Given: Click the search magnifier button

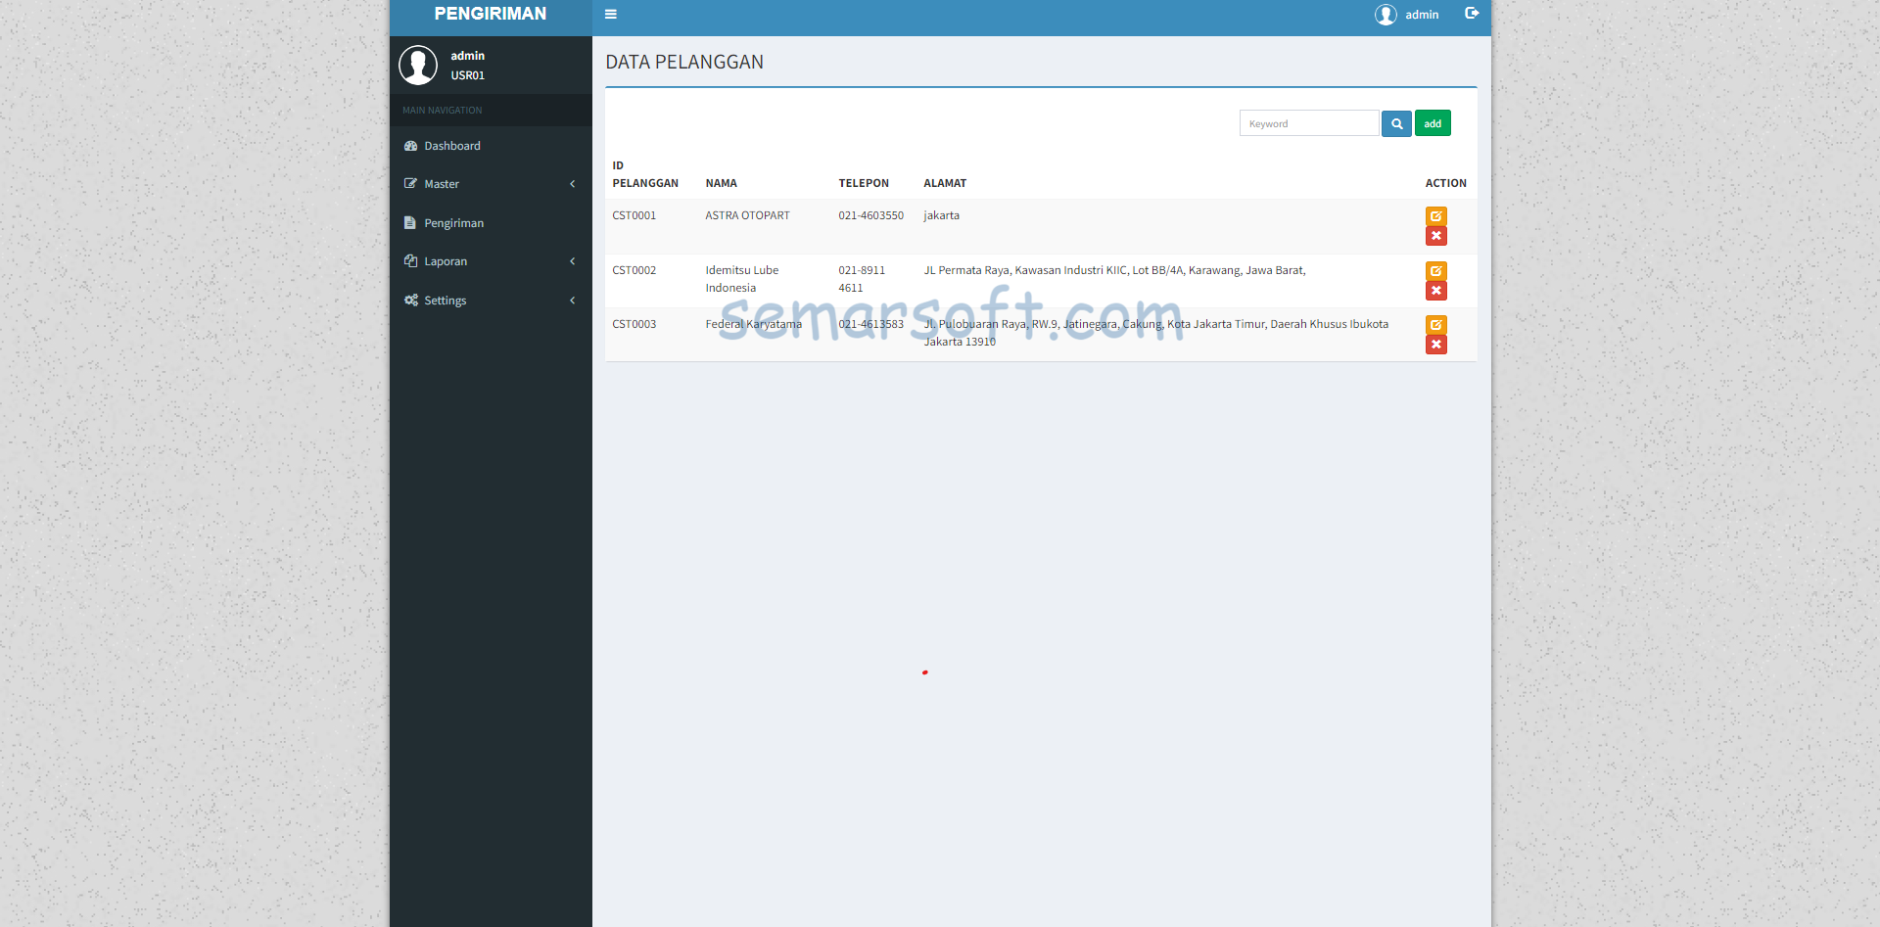Looking at the screenshot, I should 1395,123.
